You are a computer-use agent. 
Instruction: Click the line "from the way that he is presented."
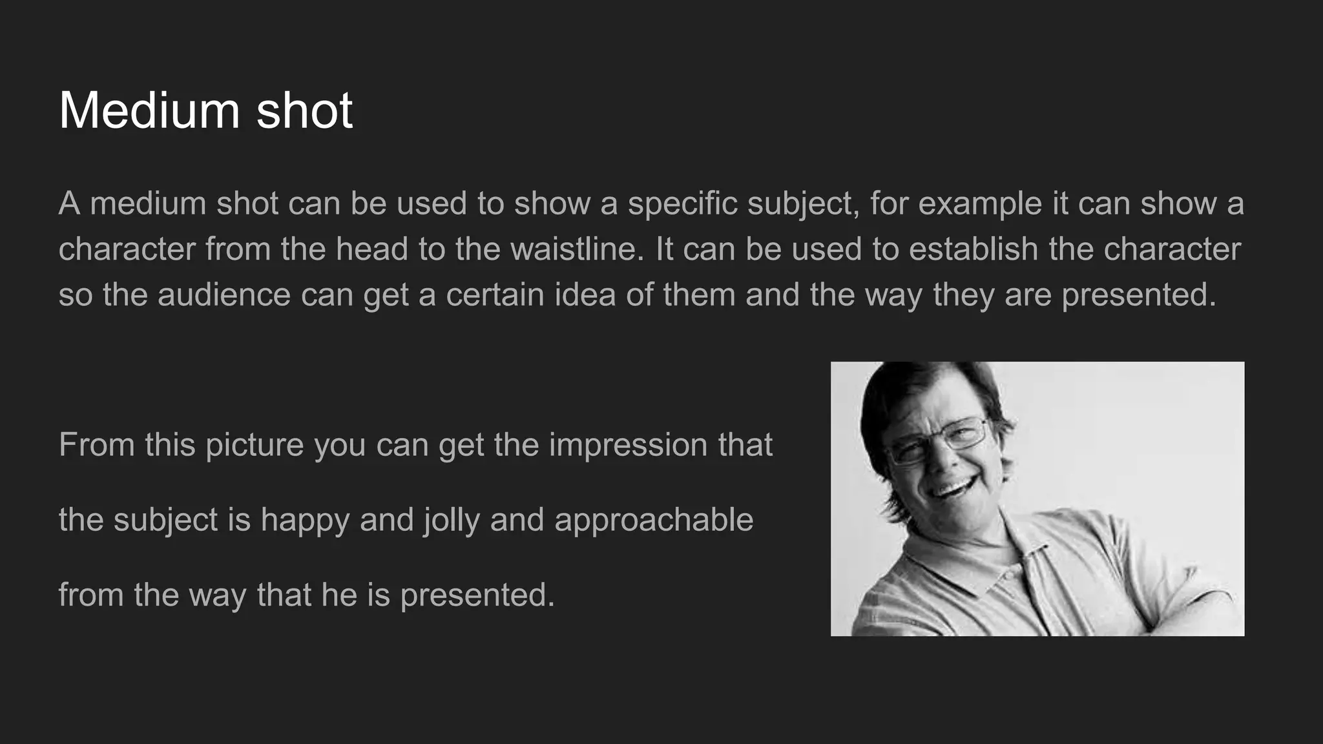coord(307,595)
